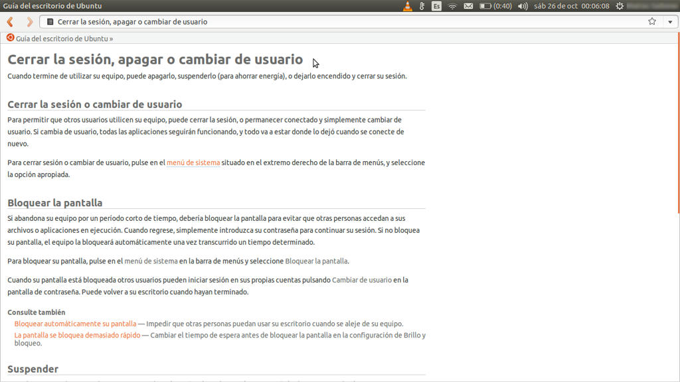Open the dropdown arrow beside the bookmark star
The width and height of the screenshot is (680, 382).
tap(670, 22)
